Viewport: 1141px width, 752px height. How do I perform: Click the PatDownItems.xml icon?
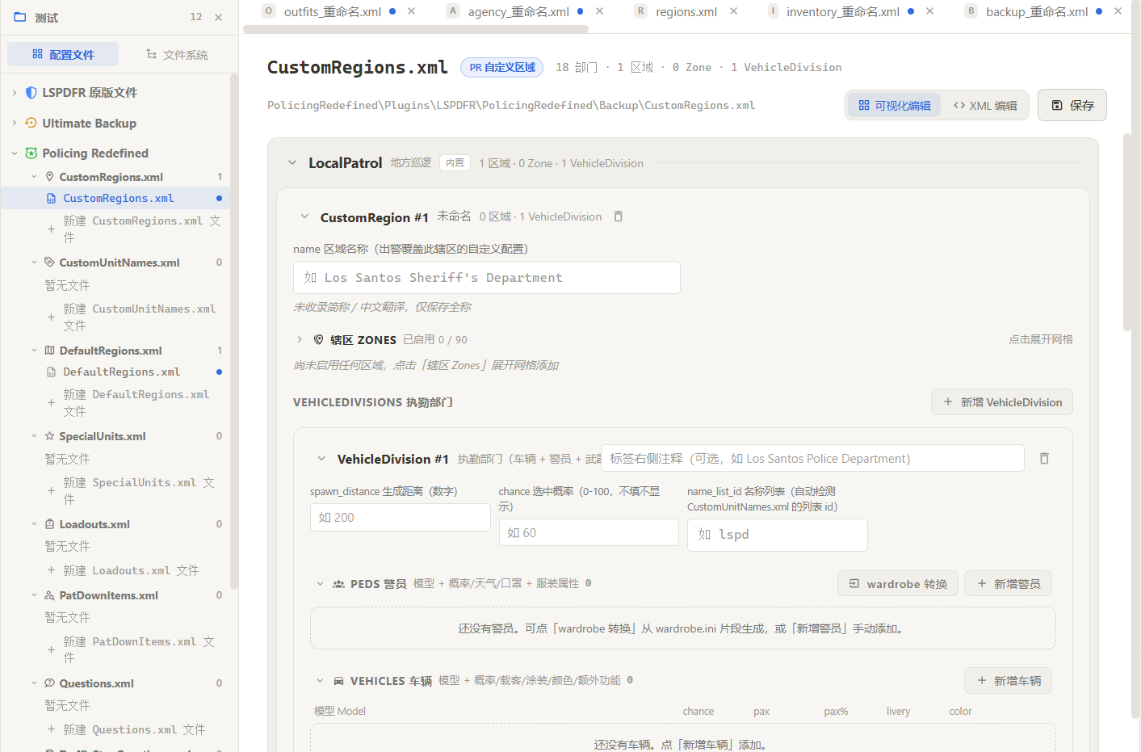pyautogui.click(x=49, y=595)
